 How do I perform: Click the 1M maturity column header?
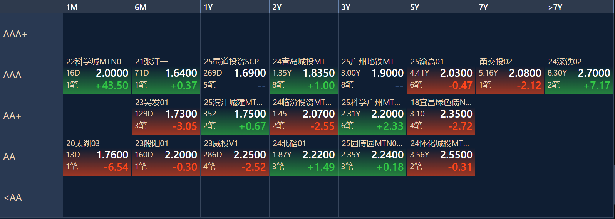(x=72, y=7)
